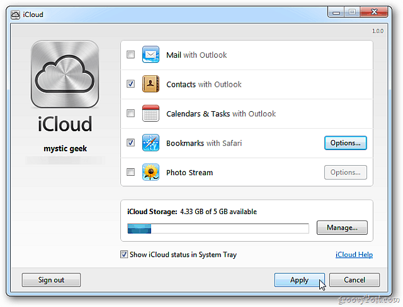Cancel the iCloud changes
Screen dimensions: 403x307
tap(355, 280)
